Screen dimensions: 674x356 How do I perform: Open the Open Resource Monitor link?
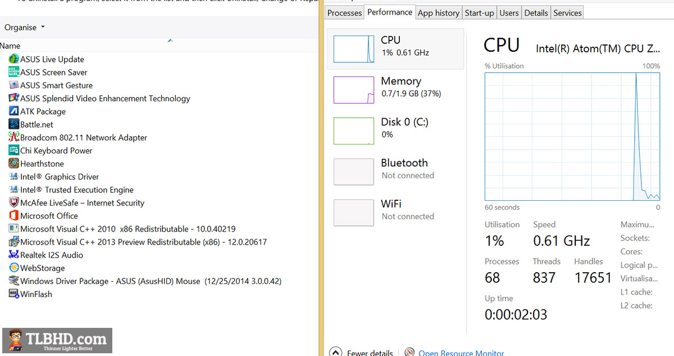[x=461, y=353]
